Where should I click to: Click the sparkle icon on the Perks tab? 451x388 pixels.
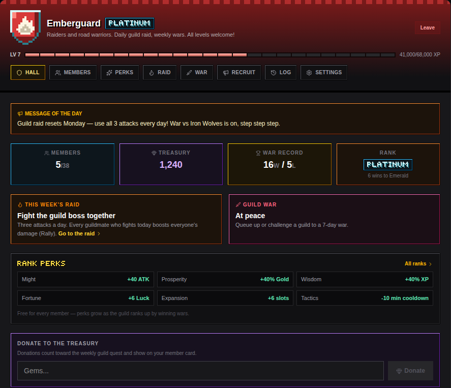coord(109,73)
